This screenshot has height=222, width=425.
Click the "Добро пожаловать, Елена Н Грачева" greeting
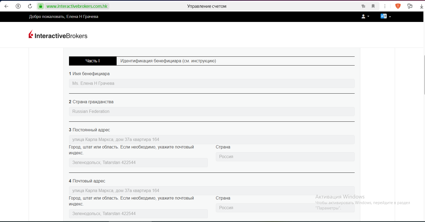pos(64,17)
